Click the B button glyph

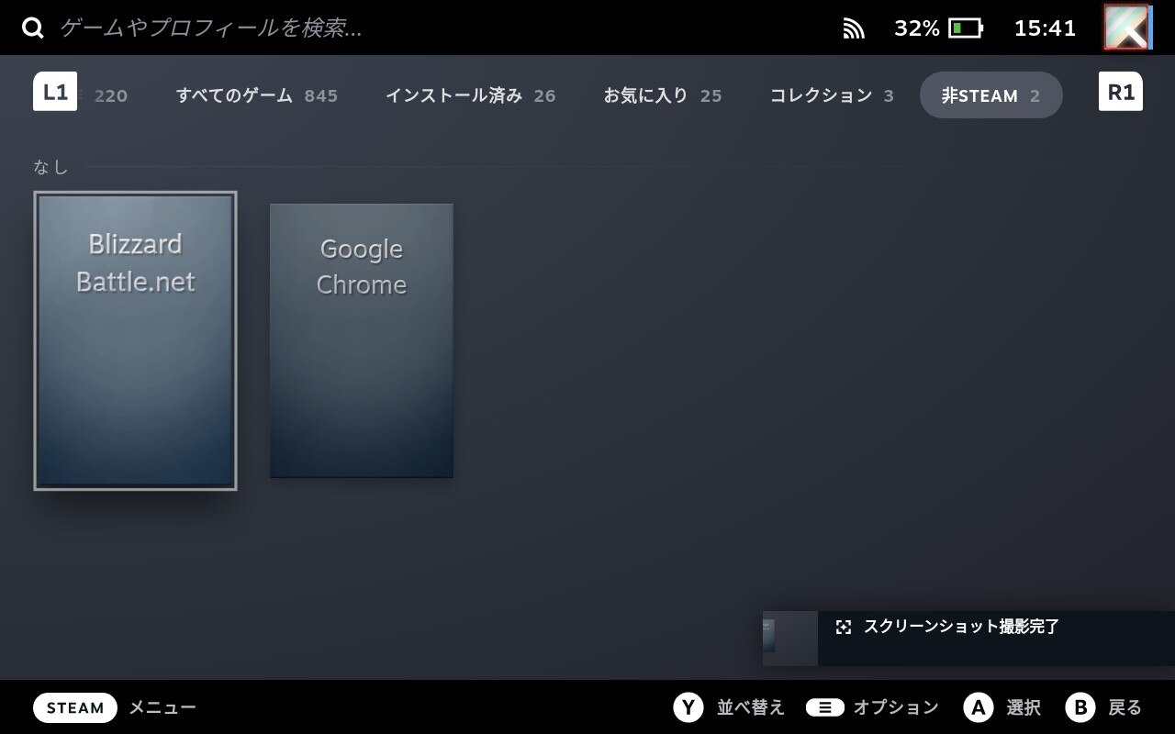coord(1080,707)
